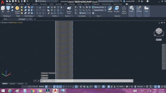Click the search magnifier icon

point(121,1)
